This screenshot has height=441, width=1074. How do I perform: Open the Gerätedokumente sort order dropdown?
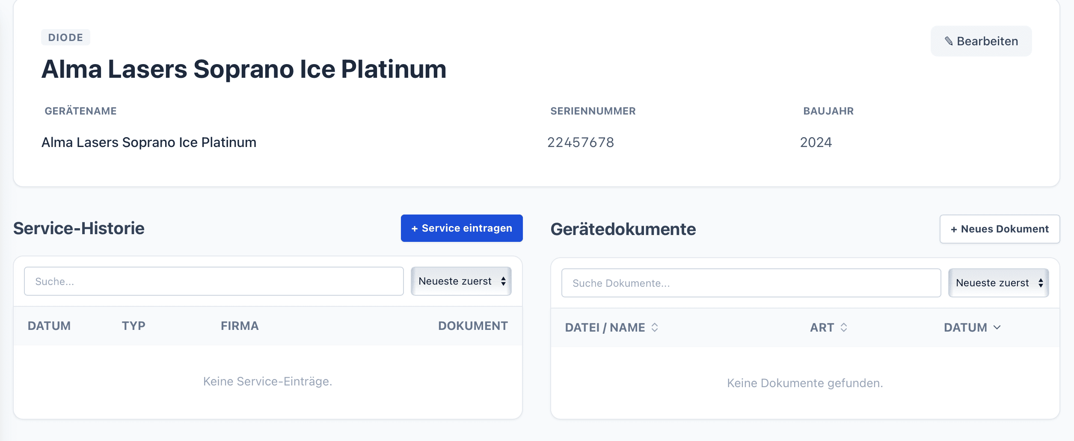tap(998, 283)
